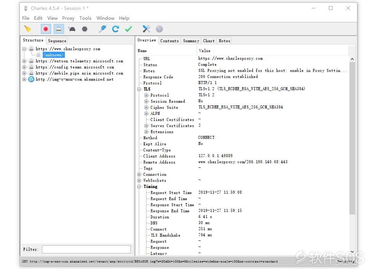Open the View menu
The width and height of the screenshot is (370, 269).
(x=52, y=18)
